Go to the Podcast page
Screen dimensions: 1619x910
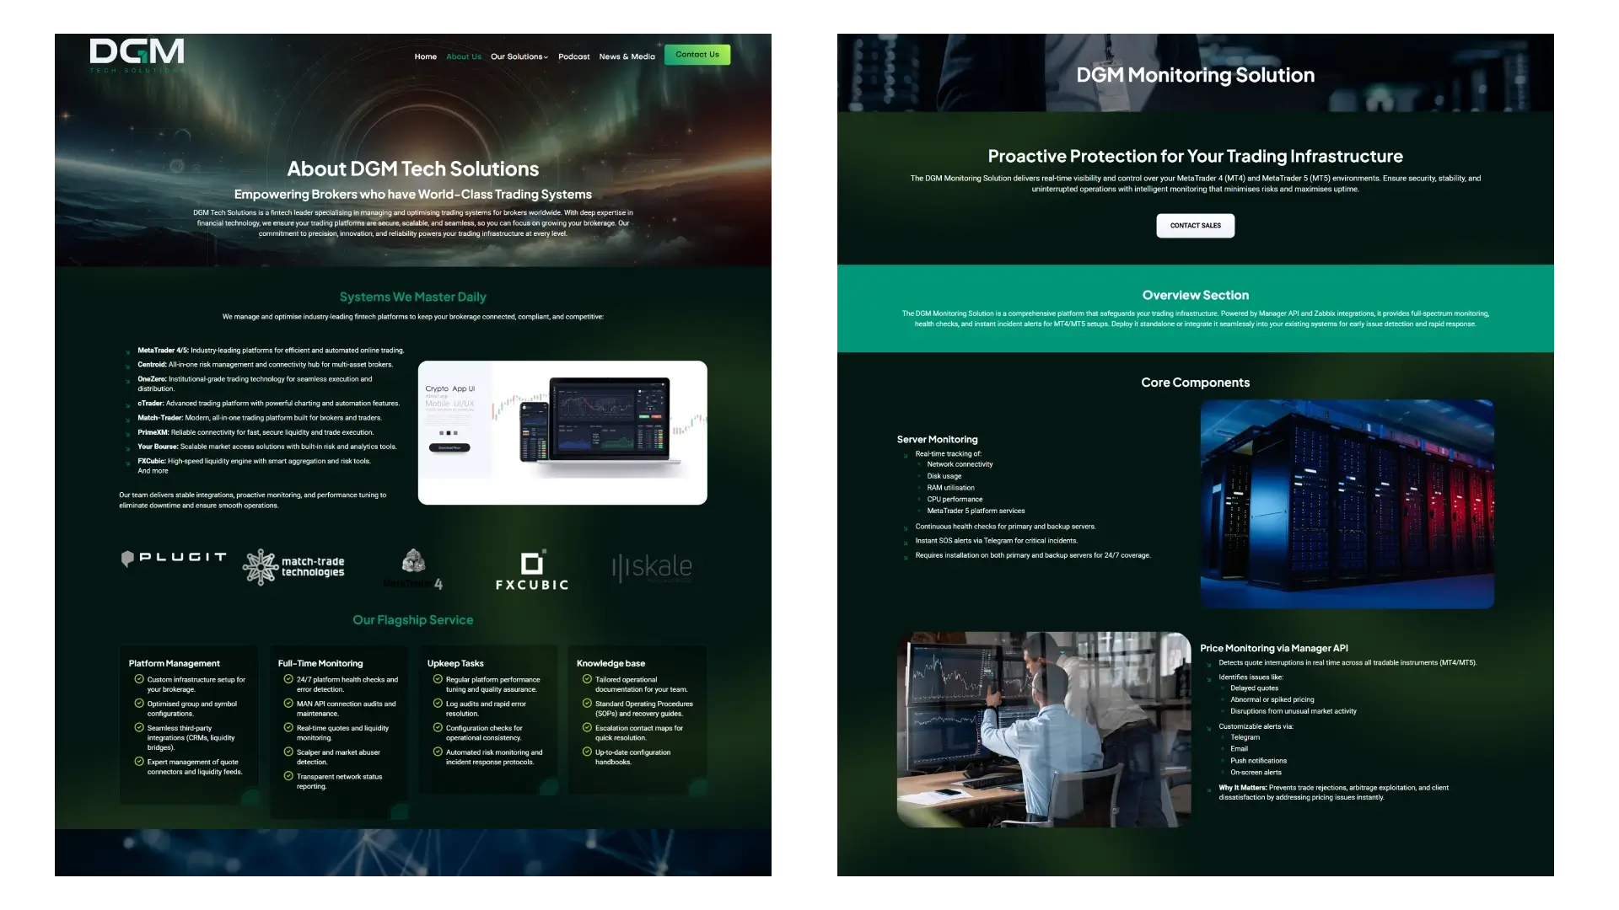(574, 56)
